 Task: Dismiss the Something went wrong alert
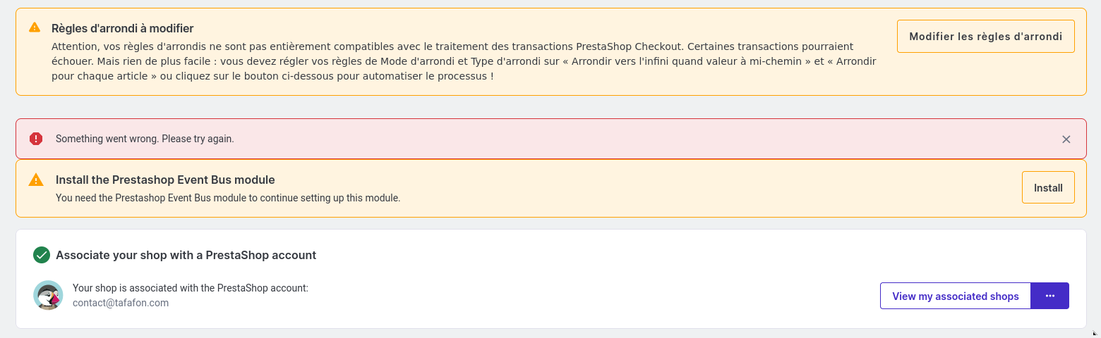(1066, 139)
